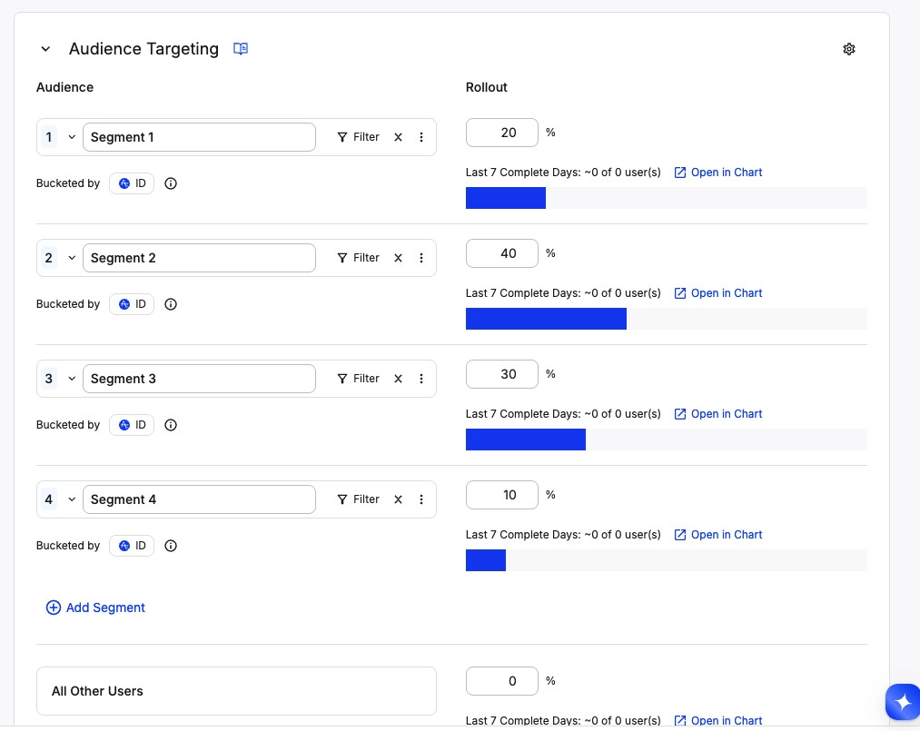This screenshot has height=731, width=920.
Task: Click the 40 percent rollout field
Action: (x=502, y=253)
